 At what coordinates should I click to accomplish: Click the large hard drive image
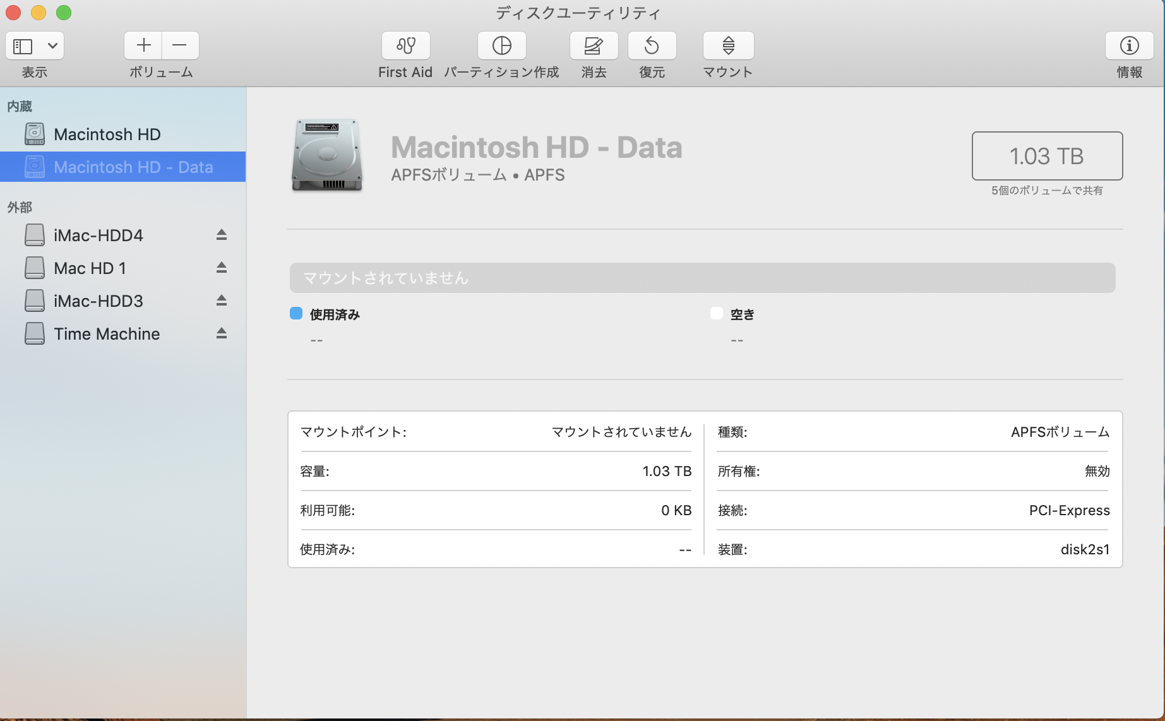point(327,155)
